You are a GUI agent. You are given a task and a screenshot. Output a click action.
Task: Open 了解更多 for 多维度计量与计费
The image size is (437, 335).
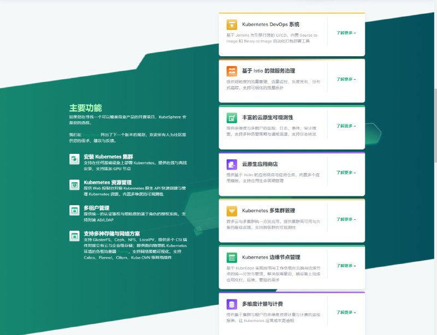[x=346, y=313]
